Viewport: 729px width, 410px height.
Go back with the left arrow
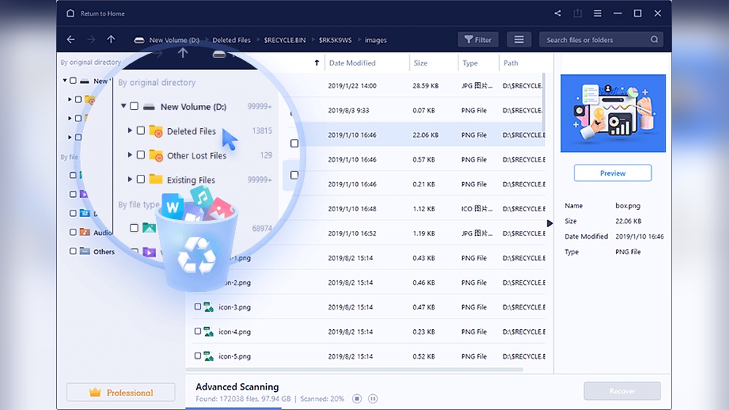pyautogui.click(x=71, y=39)
